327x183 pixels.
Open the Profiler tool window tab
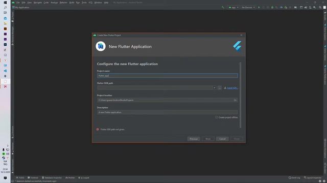(x=70, y=177)
